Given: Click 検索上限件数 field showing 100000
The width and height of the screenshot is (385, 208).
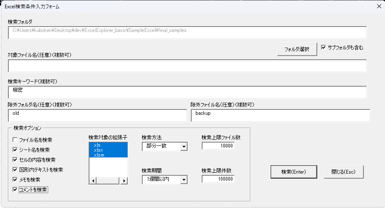Looking at the screenshot, I should pyautogui.click(x=218, y=179).
